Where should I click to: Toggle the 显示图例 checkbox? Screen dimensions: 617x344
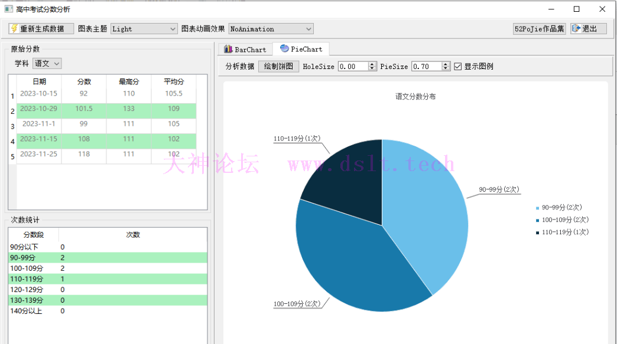click(457, 67)
